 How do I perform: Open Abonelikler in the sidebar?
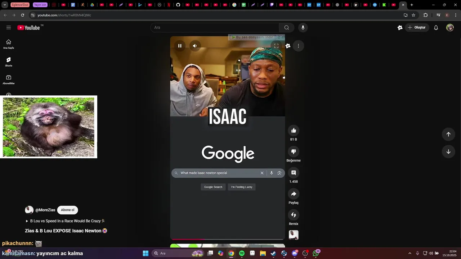pyautogui.click(x=9, y=80)
